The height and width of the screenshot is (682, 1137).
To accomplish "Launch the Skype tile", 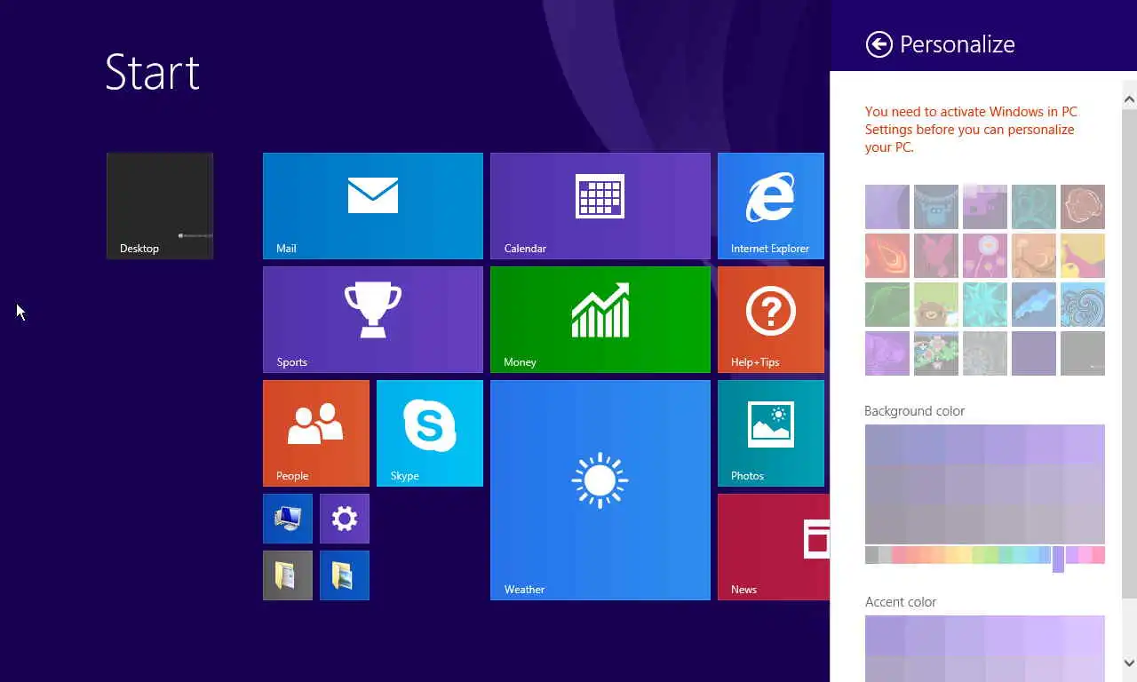I will [x=430, y=433].
